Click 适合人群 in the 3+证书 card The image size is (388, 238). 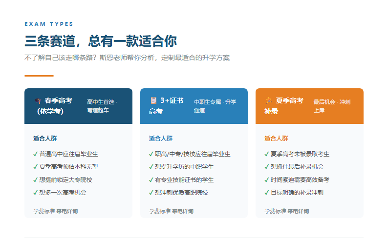[x=161, y=138]
